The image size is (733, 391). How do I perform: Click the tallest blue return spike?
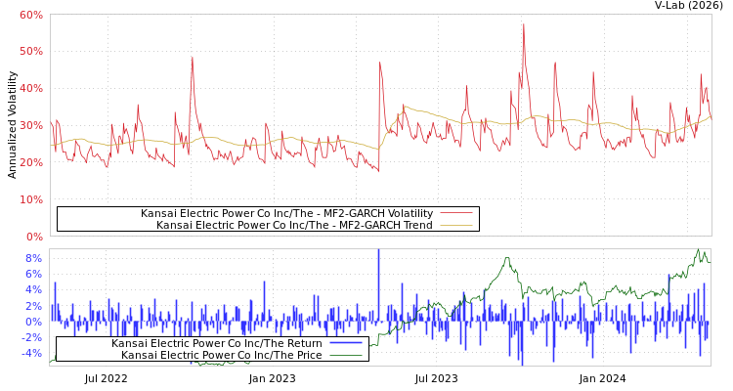click(378, 252)
